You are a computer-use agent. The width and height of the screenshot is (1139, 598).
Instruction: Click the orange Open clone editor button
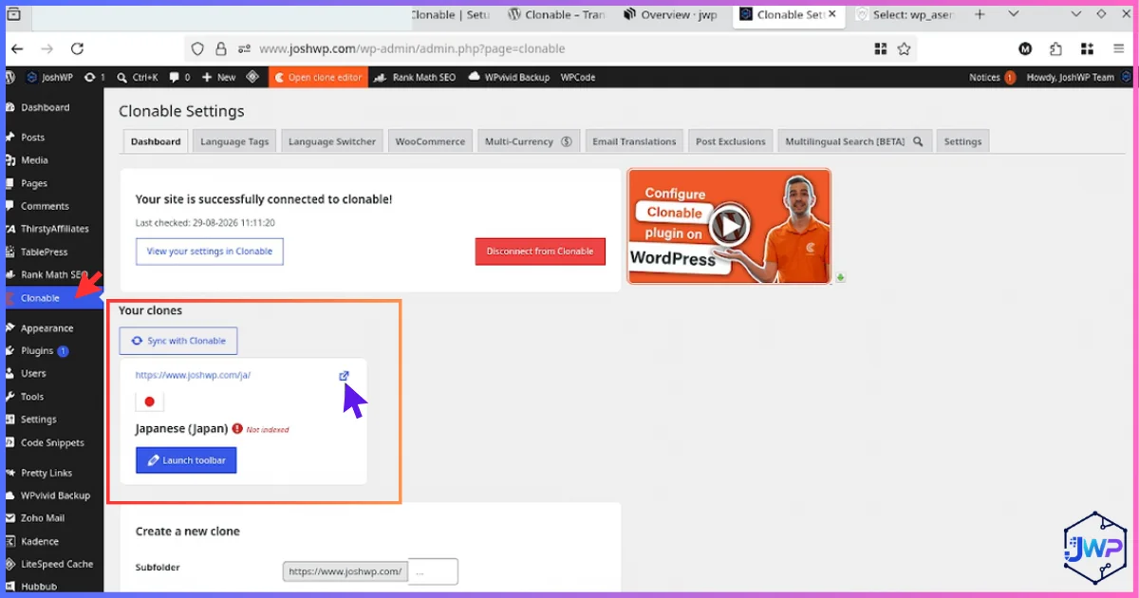click(x=318, y=77)
